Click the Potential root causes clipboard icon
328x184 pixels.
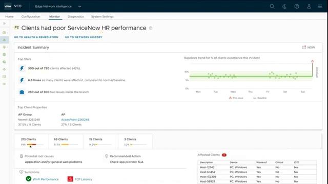[x=22, y=156]
